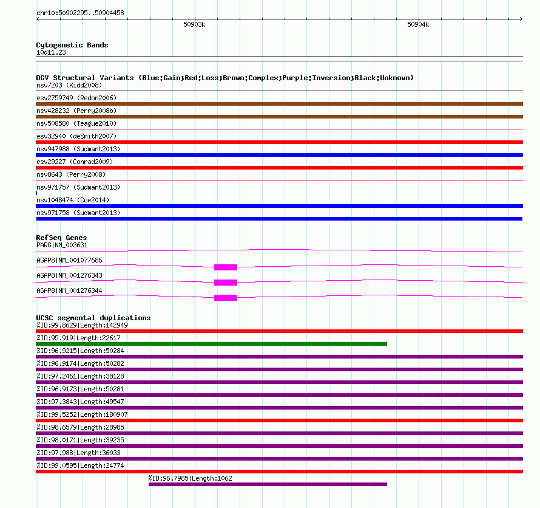
Task: Click the %ID:95.919|Length:22617 duplication label
Action: (78, 338)
